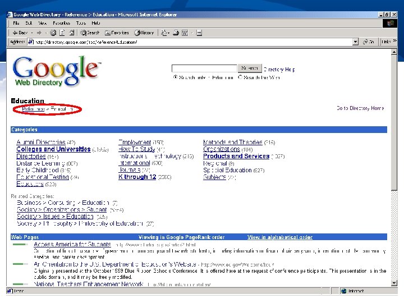Open the Favorites pane toolbar button
Viewport: 404px width, 303px height.
117,33
